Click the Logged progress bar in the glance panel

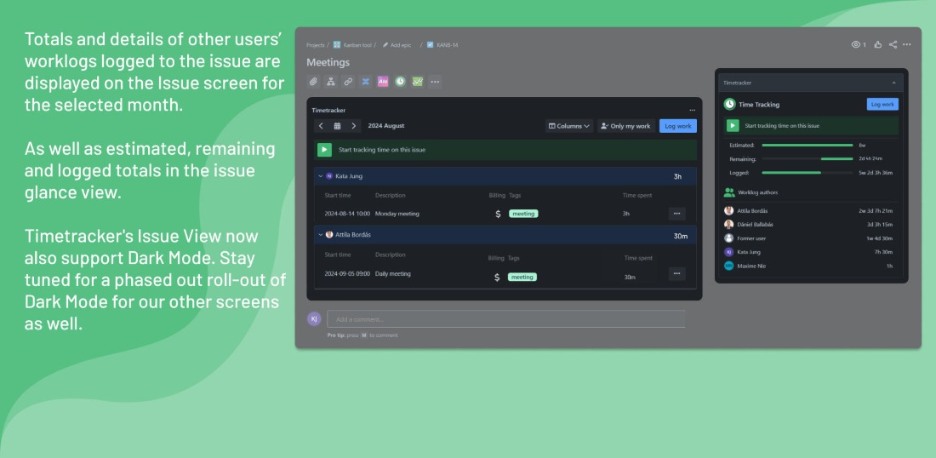(807, 173)
